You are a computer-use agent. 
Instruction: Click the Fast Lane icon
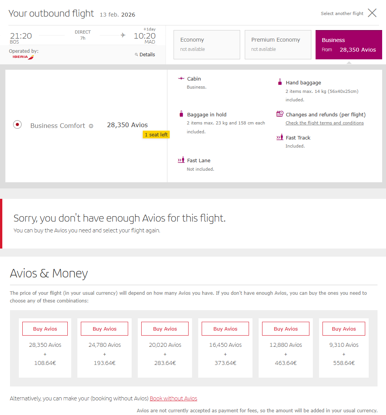click(181, 160)
